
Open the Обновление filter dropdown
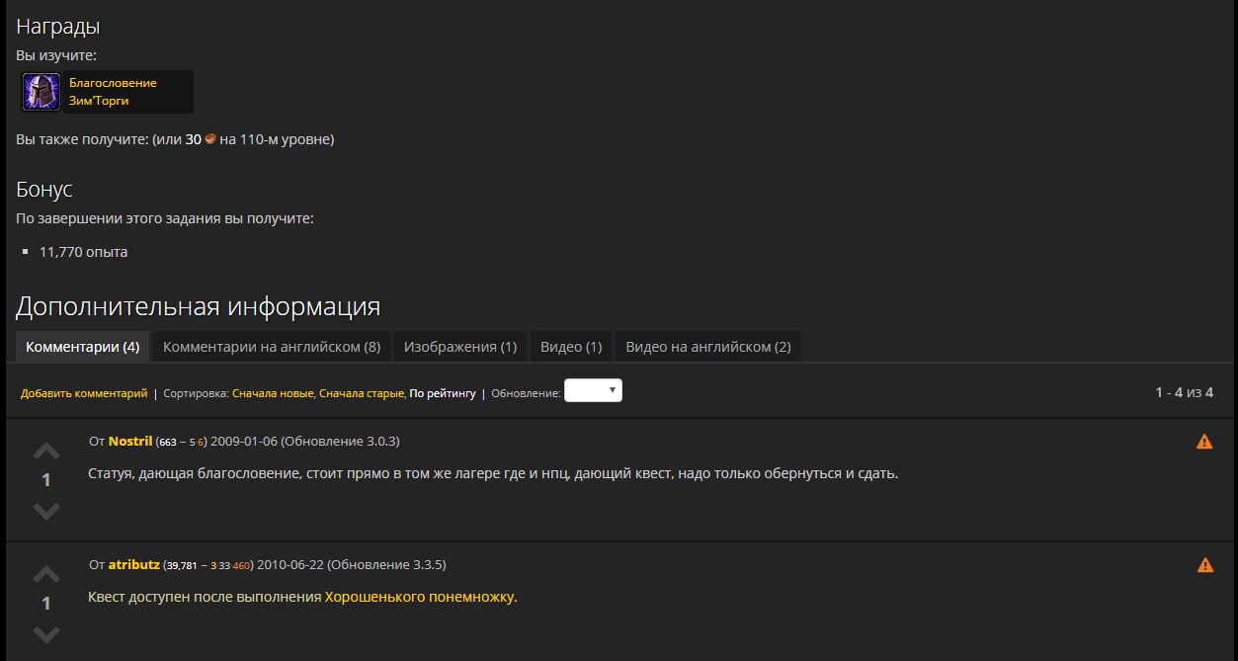pyautogui.click(x=593, y=391)
